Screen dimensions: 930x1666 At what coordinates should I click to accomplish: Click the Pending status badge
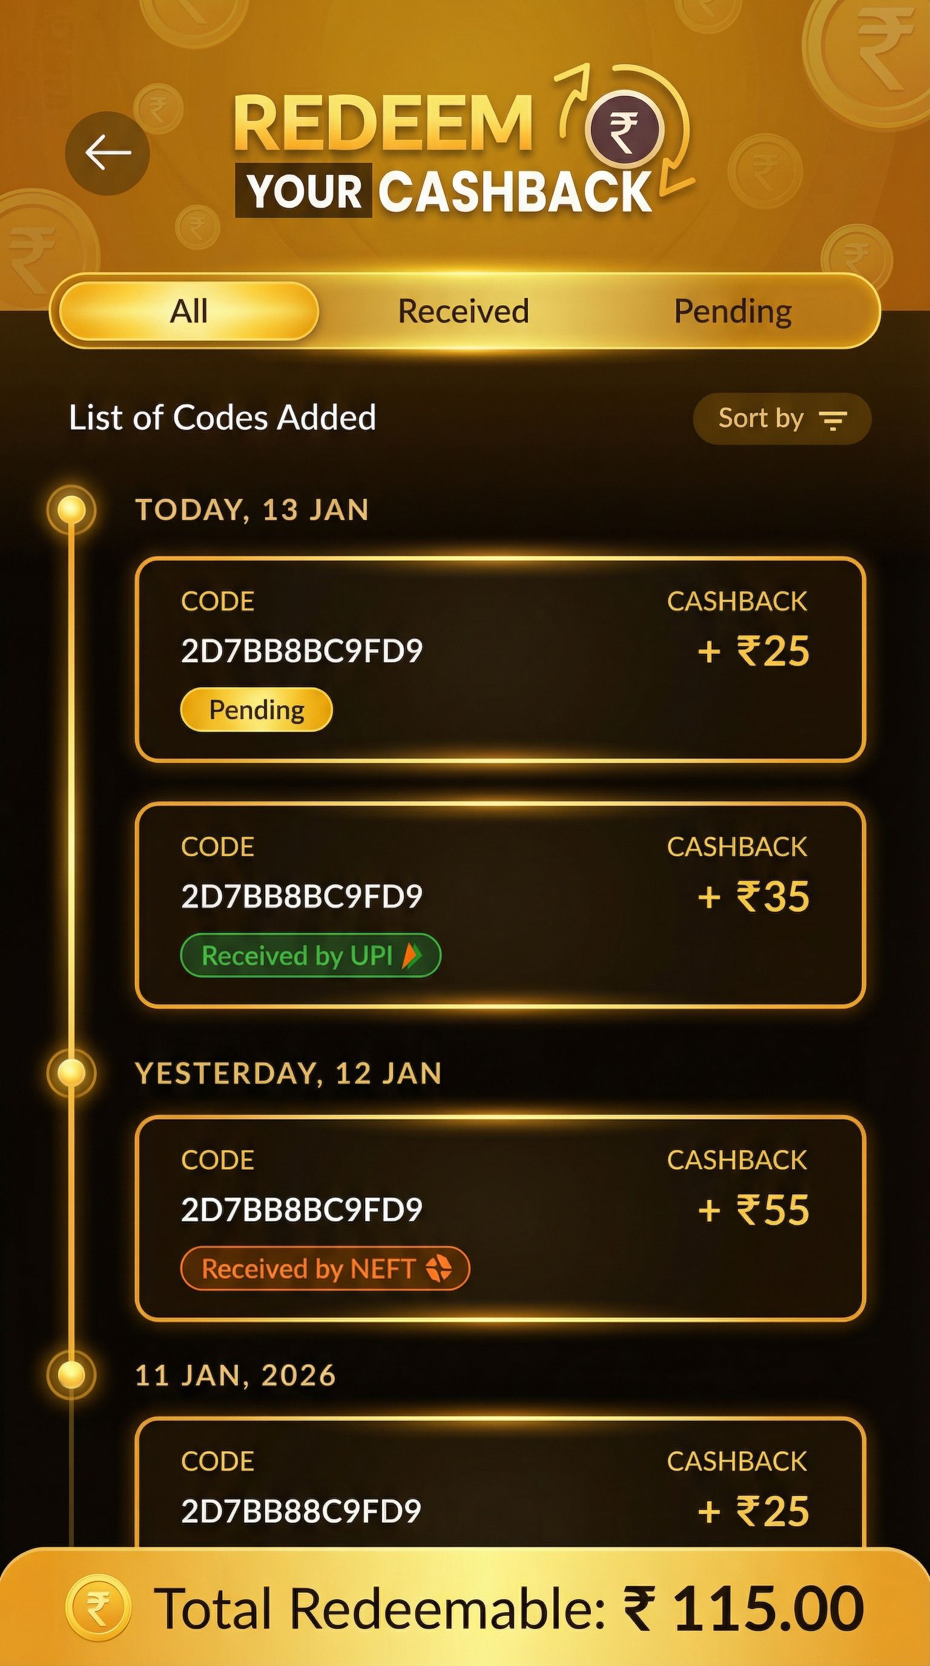click(256, 710)
